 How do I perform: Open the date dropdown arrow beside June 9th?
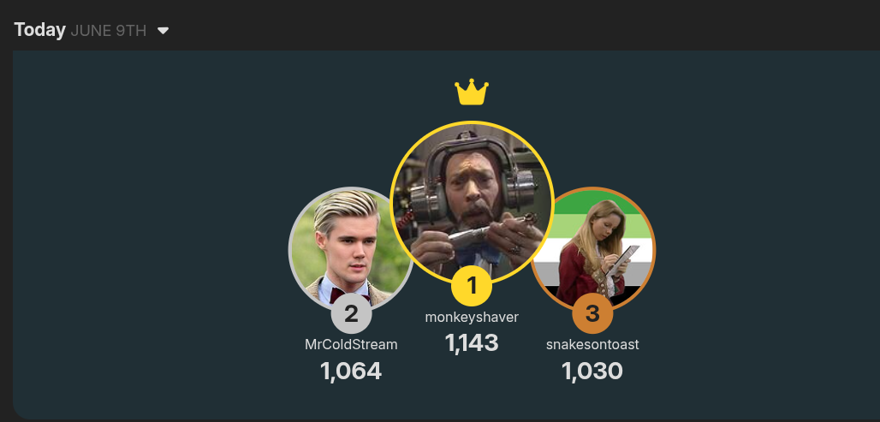(163, 30)
